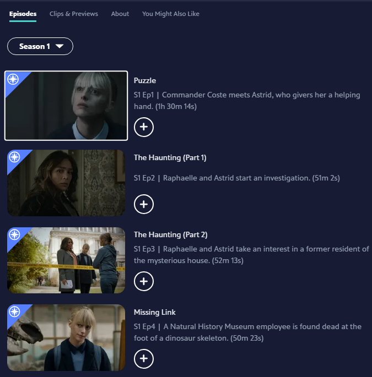Open the Puzzle episode title link

tap(145, 80)
